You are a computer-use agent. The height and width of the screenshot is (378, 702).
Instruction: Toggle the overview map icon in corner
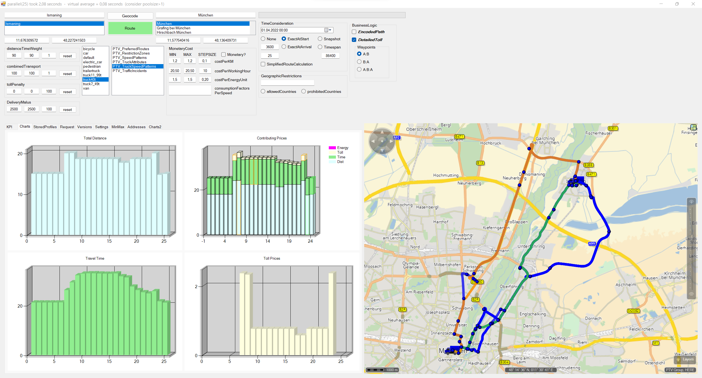point(693,127)
